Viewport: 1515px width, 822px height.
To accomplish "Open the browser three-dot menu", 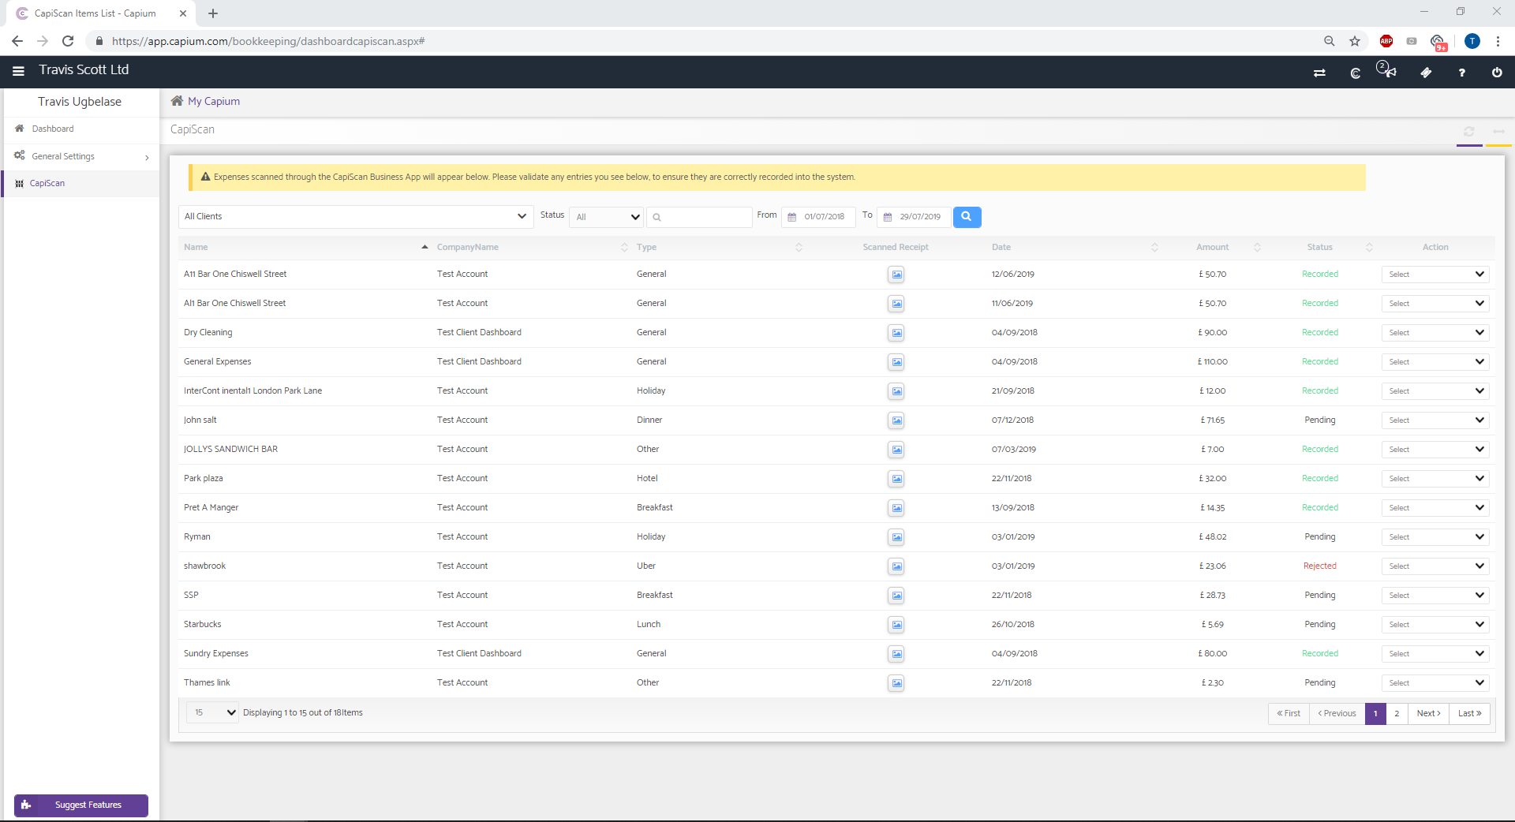I will pyautogui.click(x=1498, y=41).
